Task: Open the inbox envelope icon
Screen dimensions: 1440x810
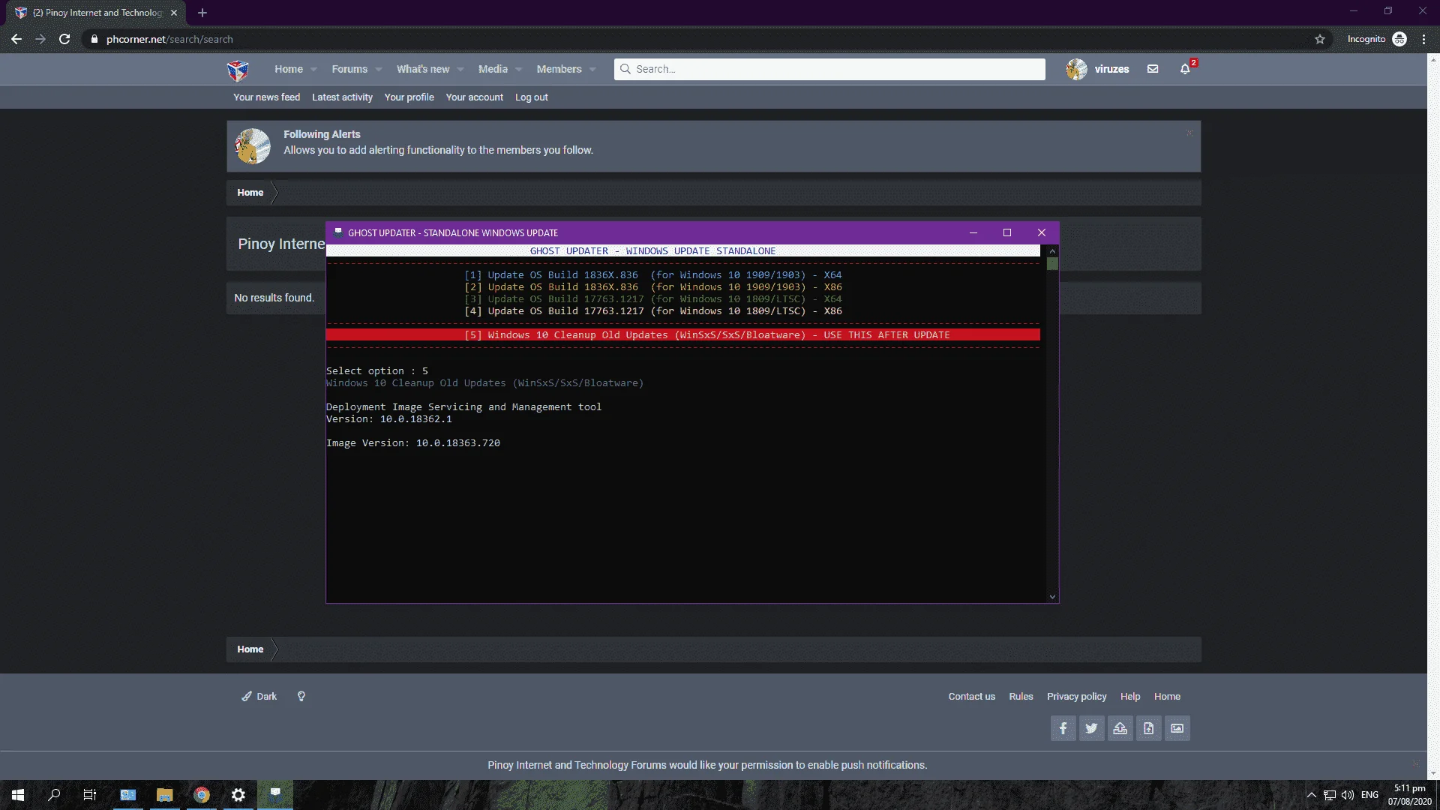Action: click(1153, 69)
